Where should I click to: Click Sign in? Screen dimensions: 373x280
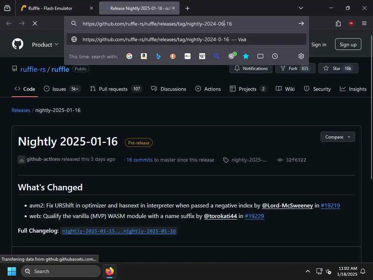[x=319, y=44]
